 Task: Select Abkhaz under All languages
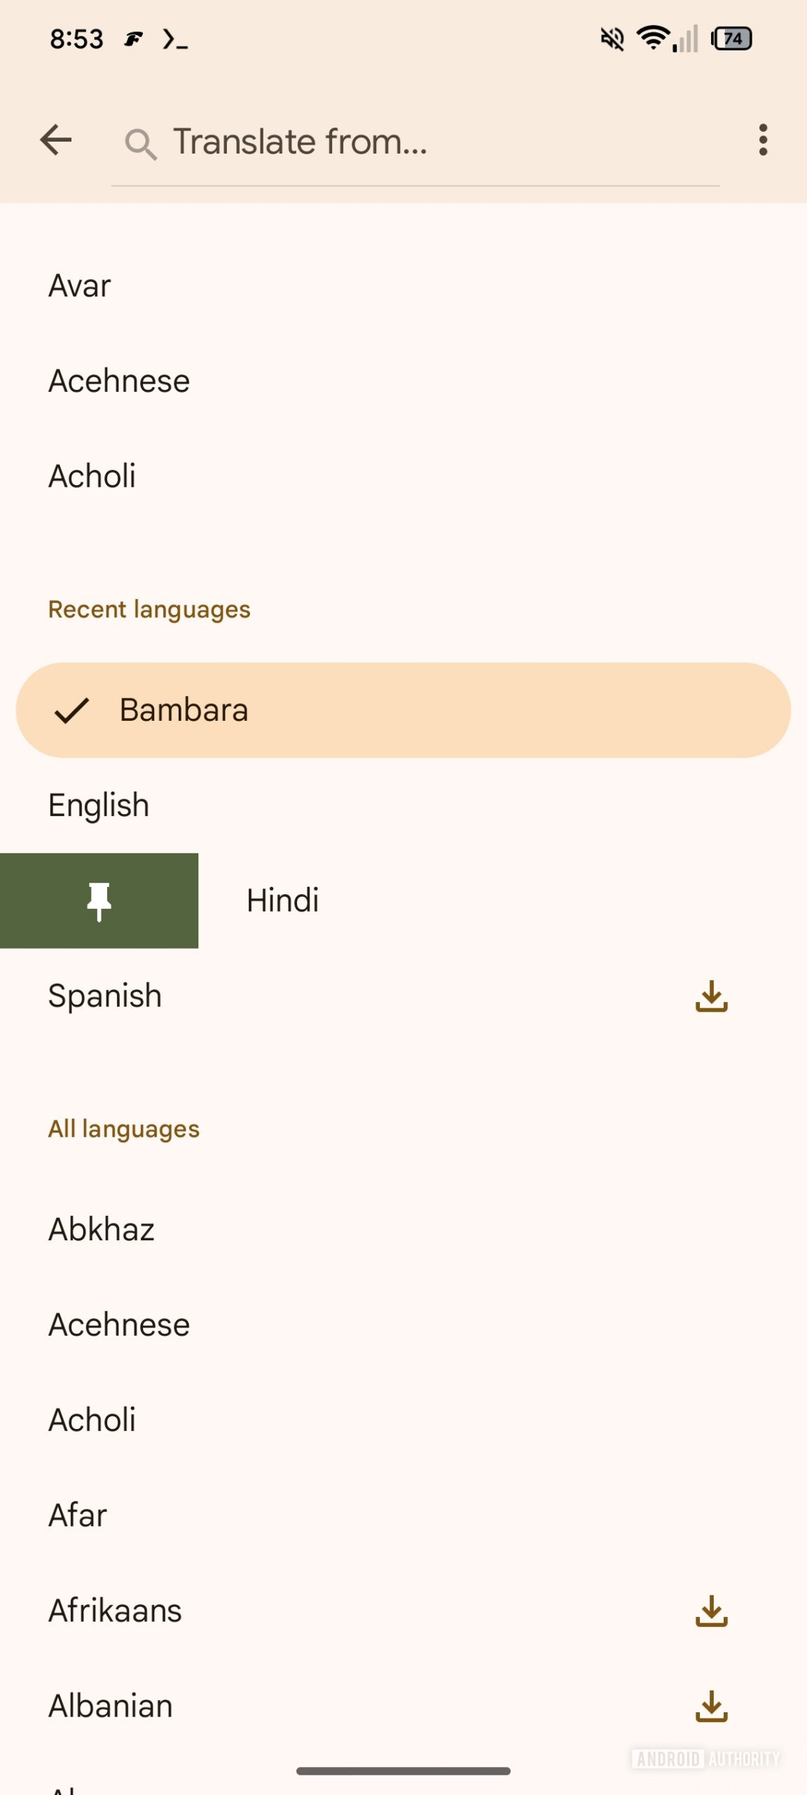pyautogui.click(x=101, y=1228)
